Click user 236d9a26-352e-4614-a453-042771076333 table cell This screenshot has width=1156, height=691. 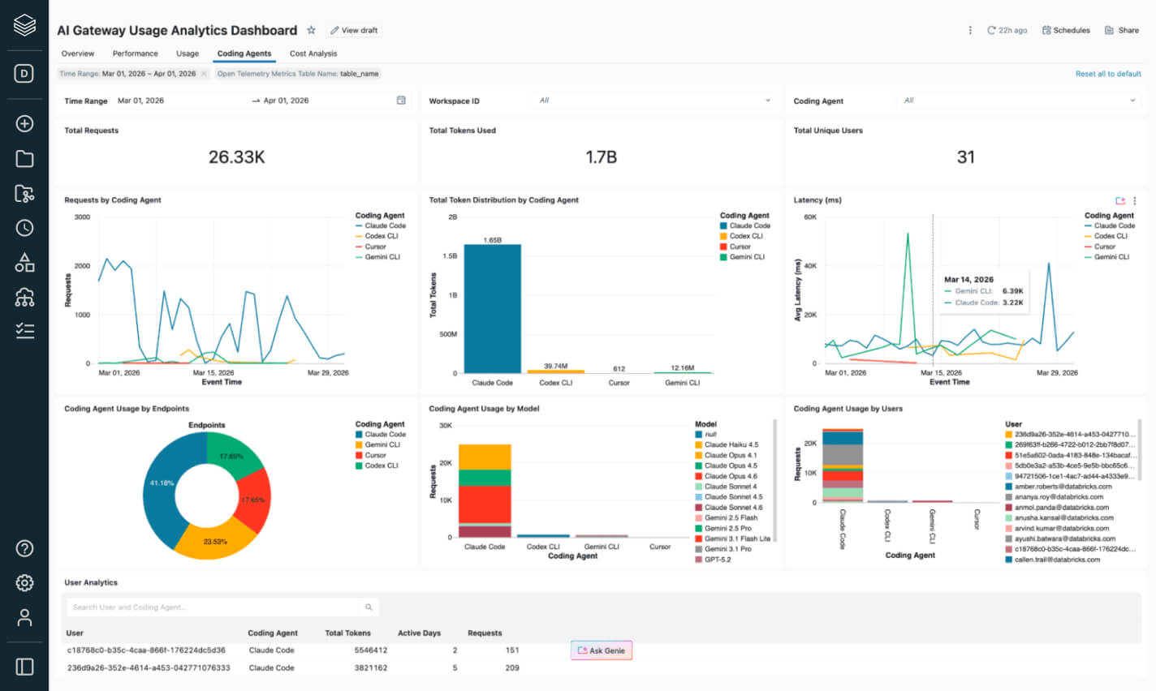pos(149,668)
